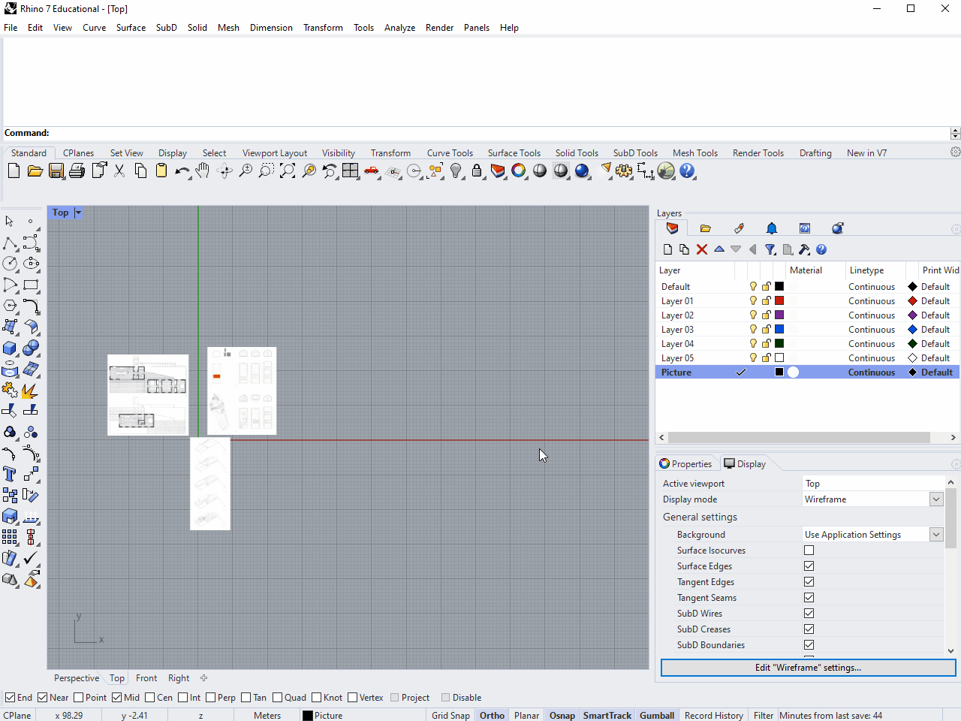Click the New layer icon in Layers panel
Viewport: 961px width, 721px height.
pyautogui.click(x=668, y=249)
